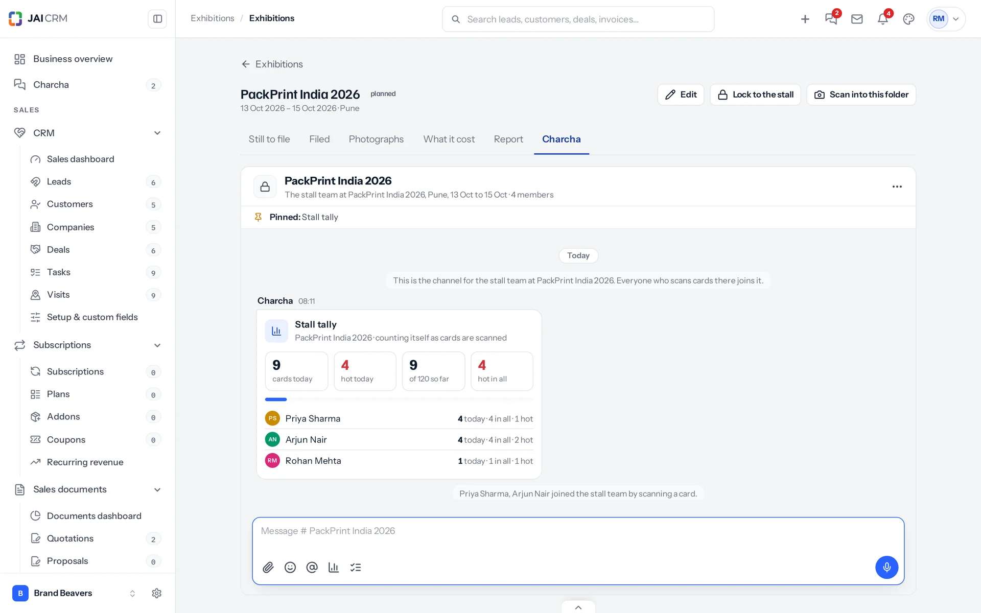Switch to the Photographs tab
Image resolution: width=981 pixels, height=613 pixels.
[376, 139]
